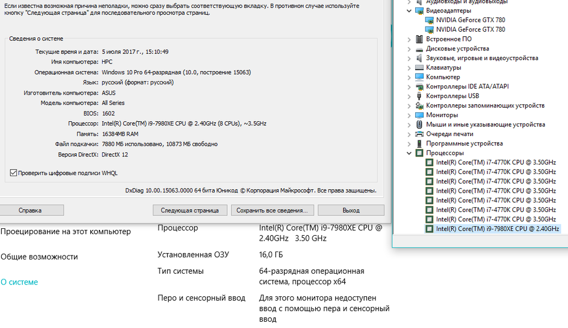Click the Мыши и иные указывающие устройства icon
The width and height of the screenshot is (568, 328).
(419, 125)
